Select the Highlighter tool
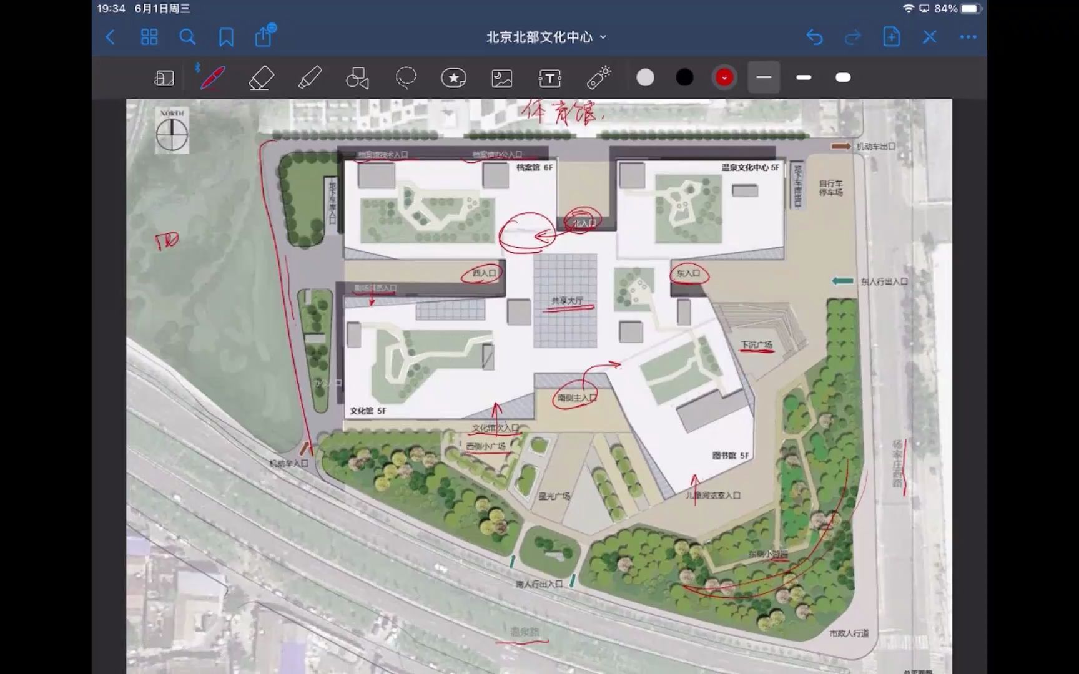This screenshot has width=1079, height=674. click(x=310, y=78)
